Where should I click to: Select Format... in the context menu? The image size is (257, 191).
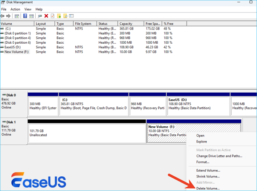point(203,162)
